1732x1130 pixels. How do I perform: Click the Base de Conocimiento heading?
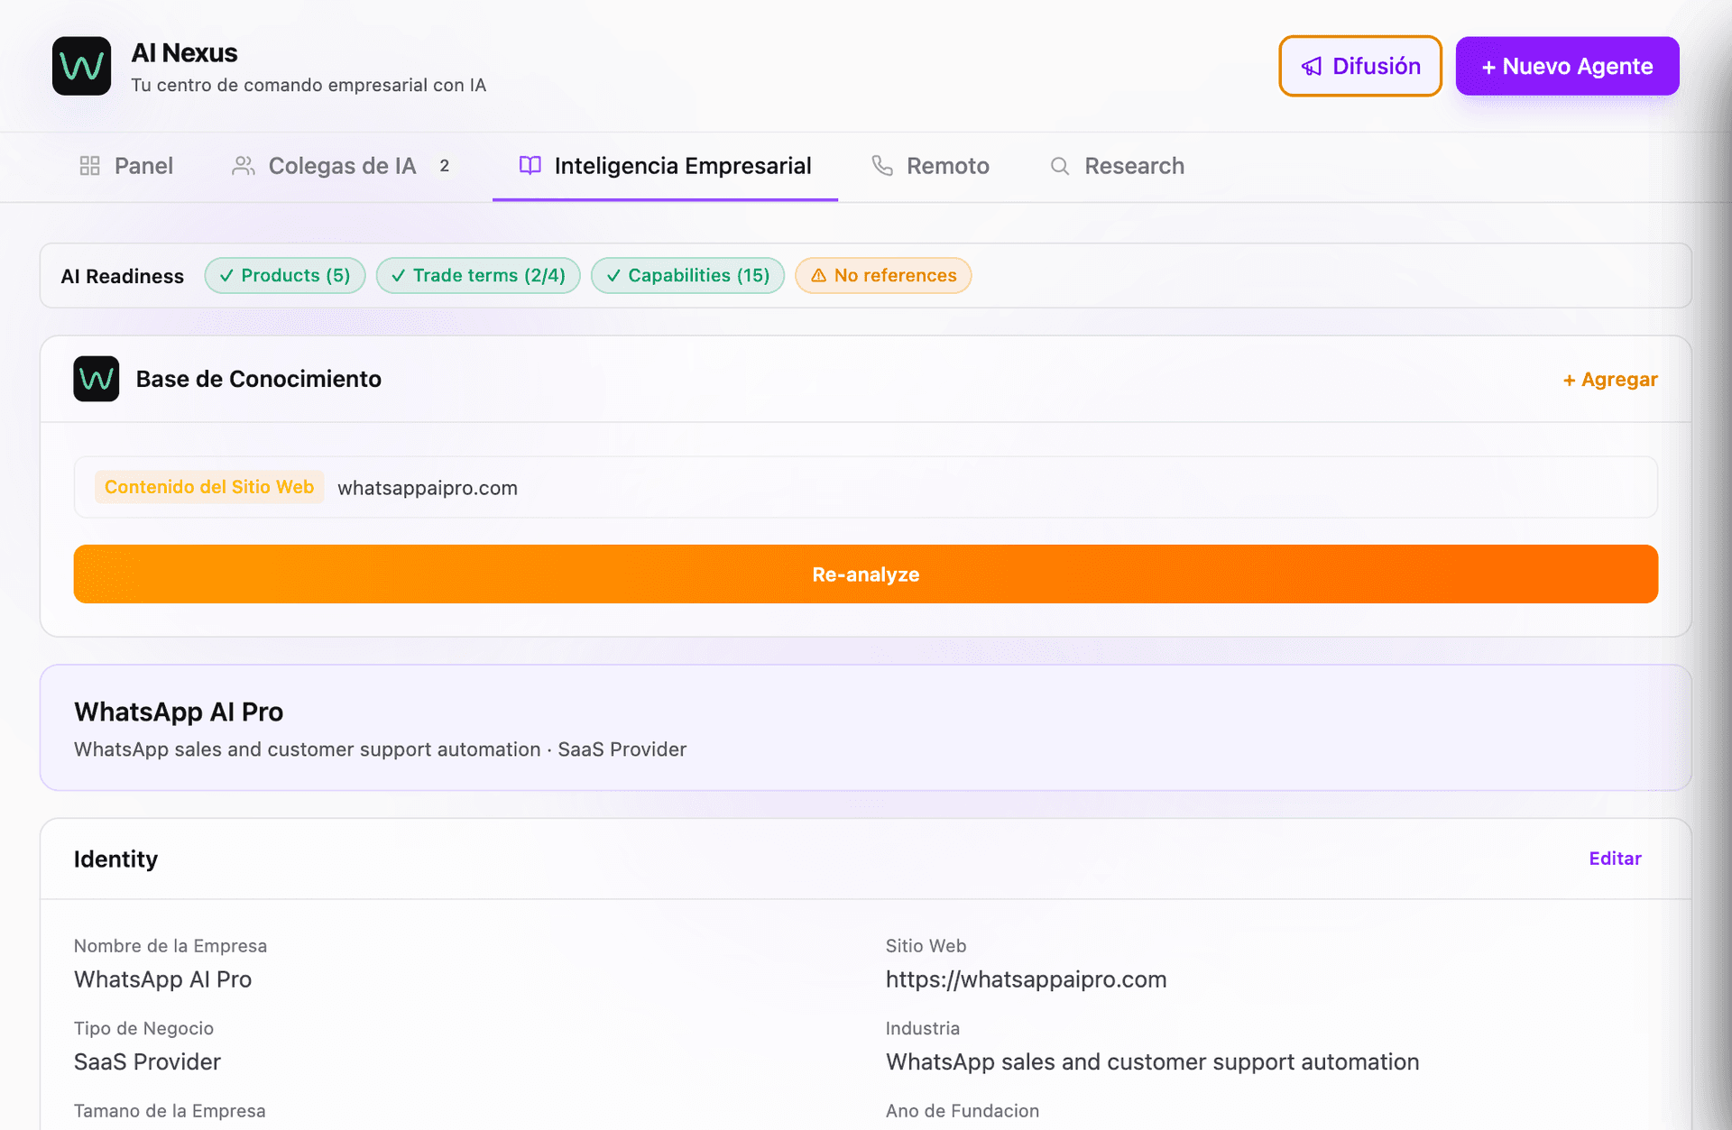[258, 379]
